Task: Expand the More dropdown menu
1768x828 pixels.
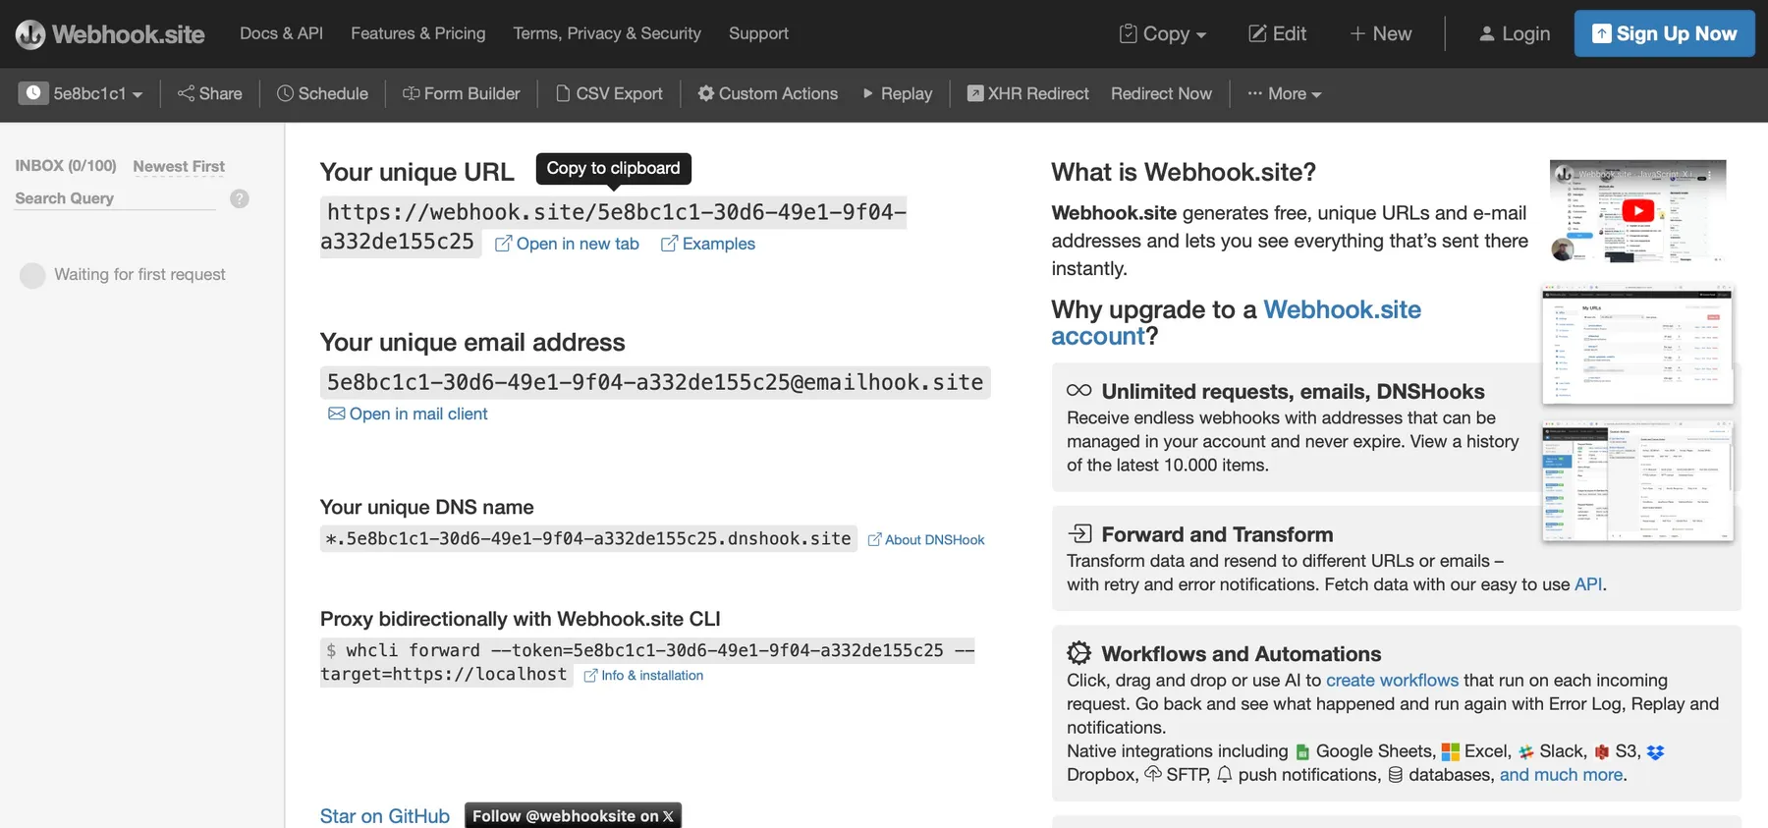Action: (1284, 93)
